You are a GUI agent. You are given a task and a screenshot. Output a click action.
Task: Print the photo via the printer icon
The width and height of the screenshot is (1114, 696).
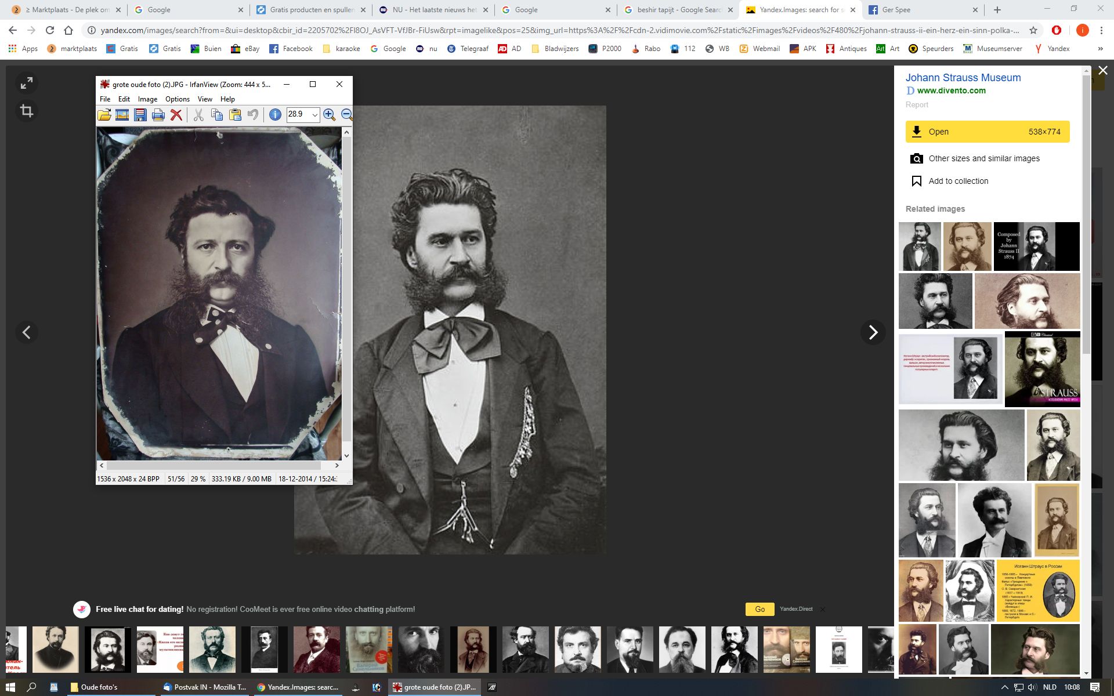(x=158, y=114)
